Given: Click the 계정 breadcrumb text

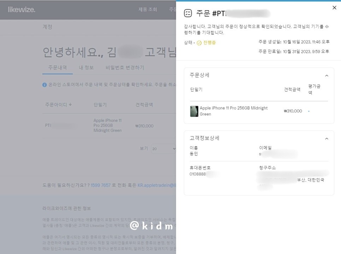Looking at the screenshot, I should [x=47, y=27].
